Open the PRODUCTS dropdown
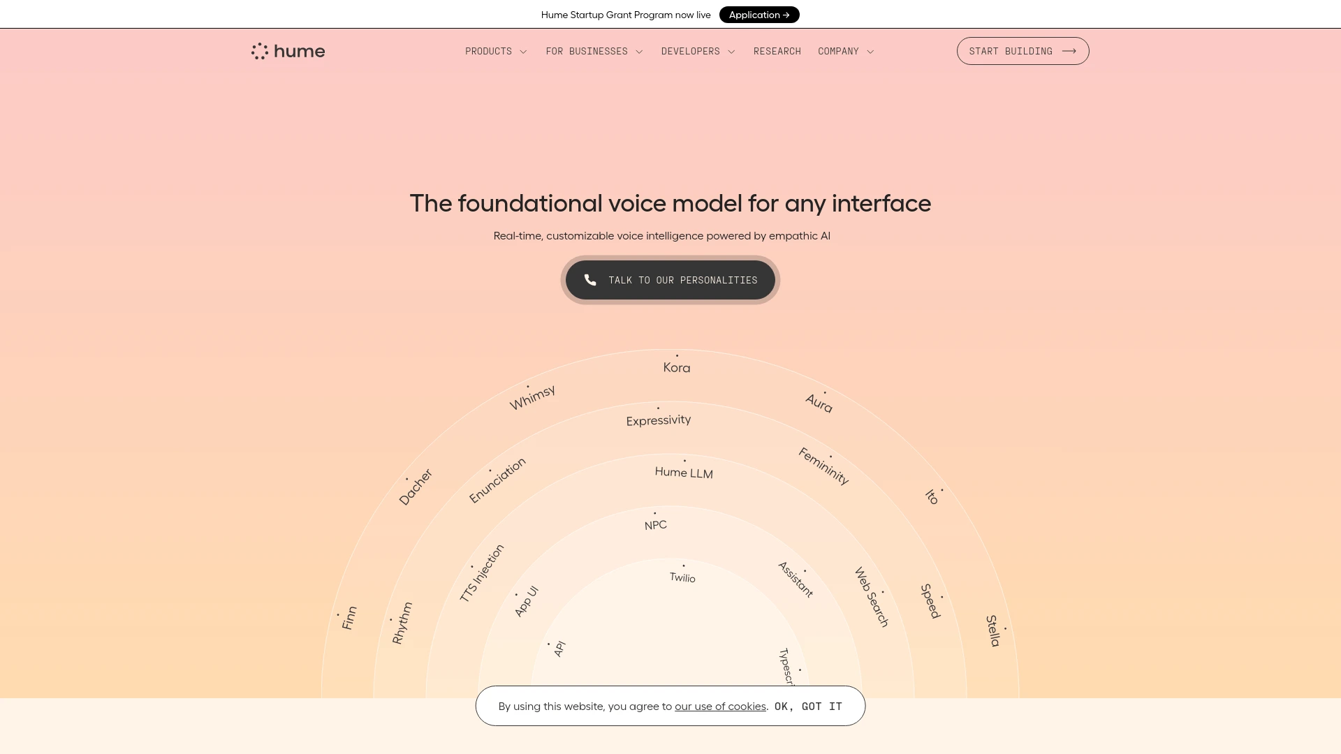Image resolution: width=1341 pixels, height=754 pixels. pos(495,51)
